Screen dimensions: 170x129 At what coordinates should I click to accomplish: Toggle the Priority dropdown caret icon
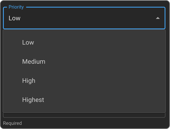158,18
